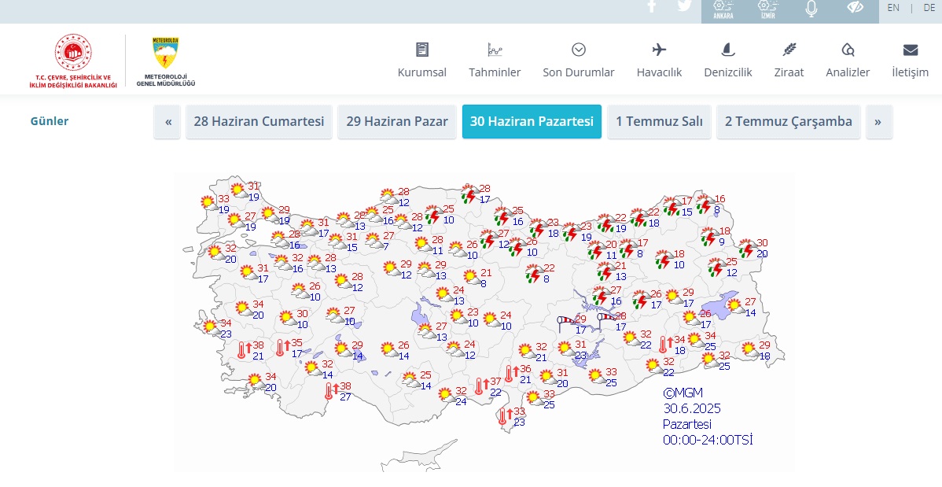The height and width of the screenshot is (487, 942).
Task: Click the 30.6.2025 date text
Action: coord(691,409)
